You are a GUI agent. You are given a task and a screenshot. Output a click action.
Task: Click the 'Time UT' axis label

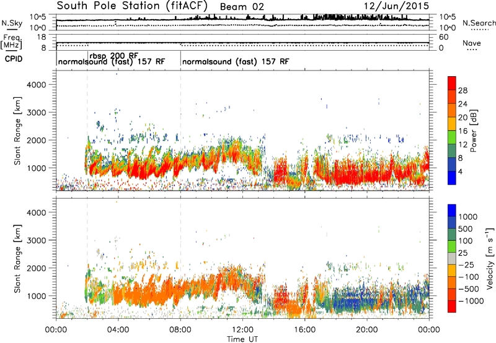point(242,339)
